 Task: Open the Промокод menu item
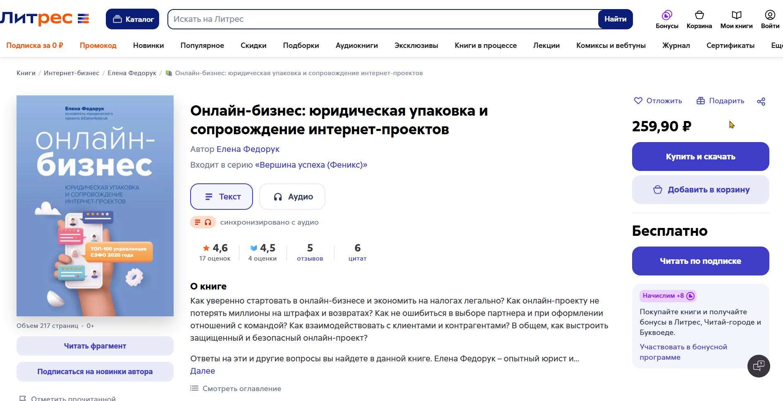(98, 45)
